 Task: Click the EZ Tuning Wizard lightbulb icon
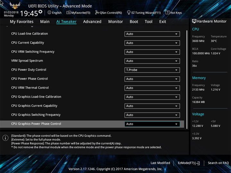(x=129, y=12)
